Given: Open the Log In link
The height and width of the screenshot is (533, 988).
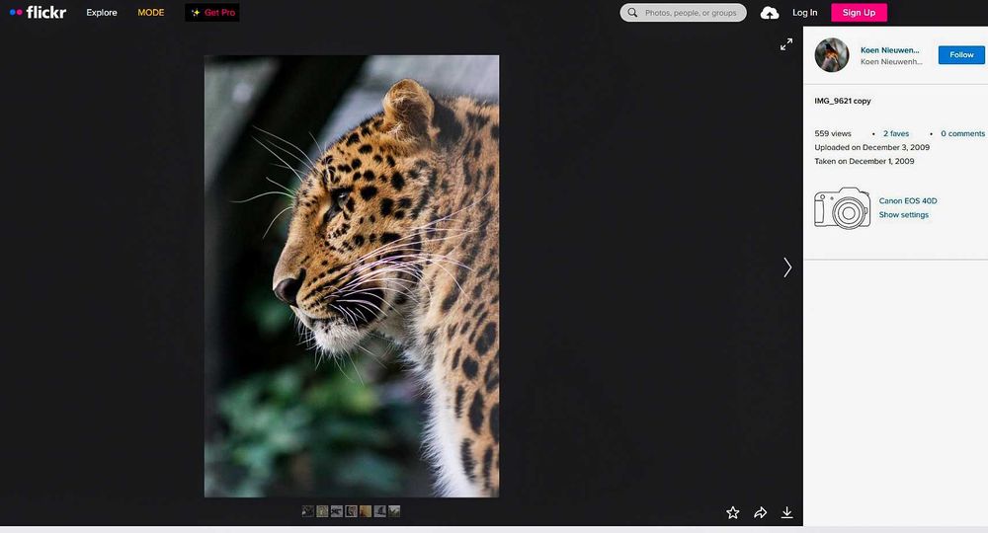Looking at the screenshot, I should click(x=804, y=13).
